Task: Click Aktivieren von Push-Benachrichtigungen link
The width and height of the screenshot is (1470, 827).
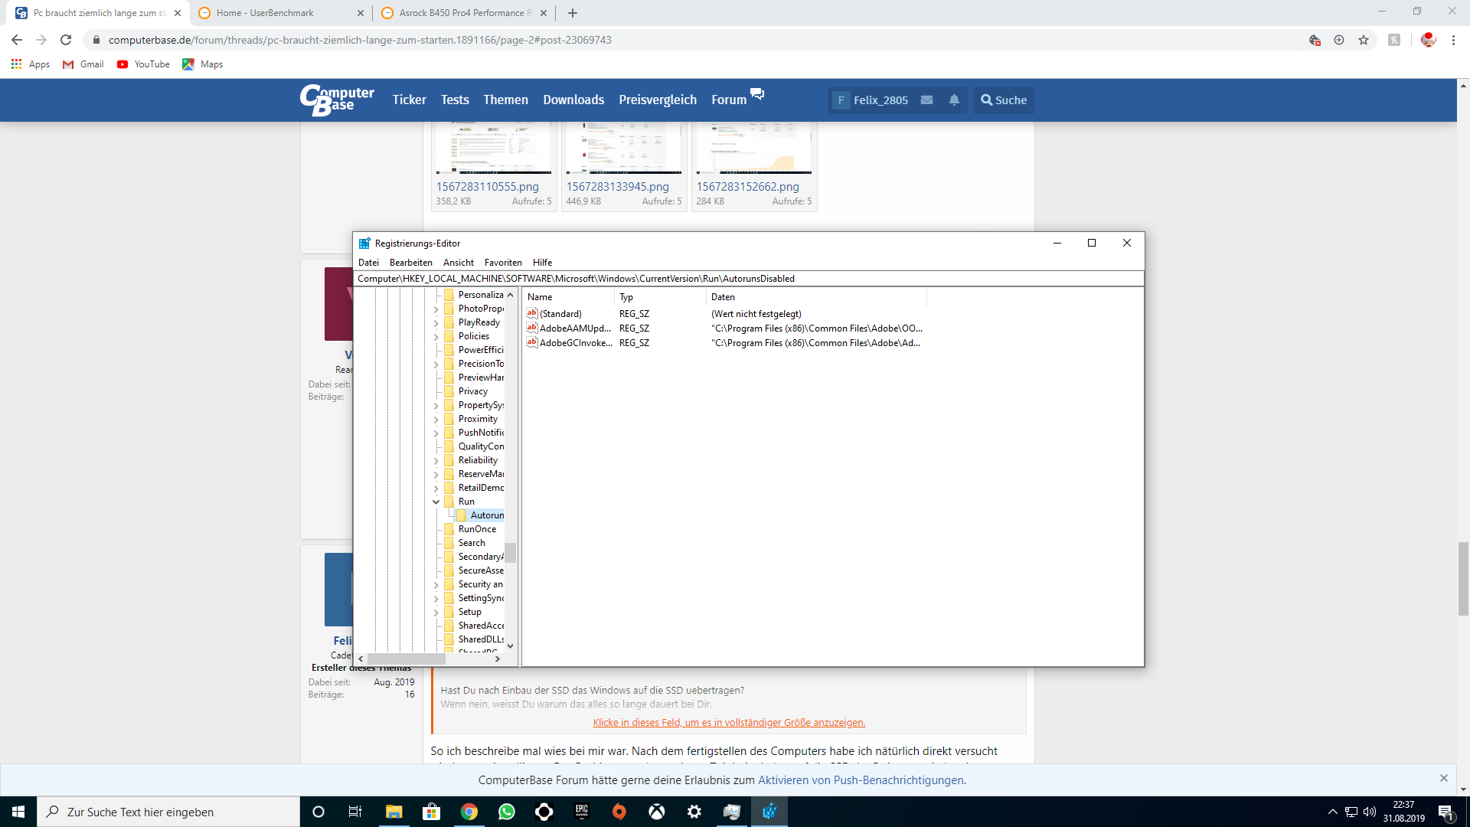Action: (x=861, y=780)
